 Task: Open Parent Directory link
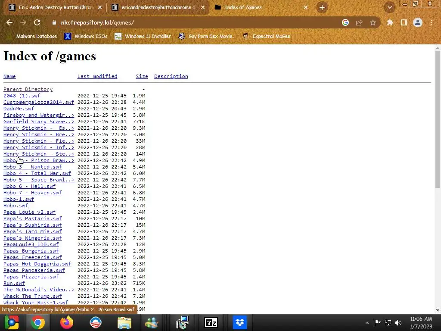[x=28, y=89]
